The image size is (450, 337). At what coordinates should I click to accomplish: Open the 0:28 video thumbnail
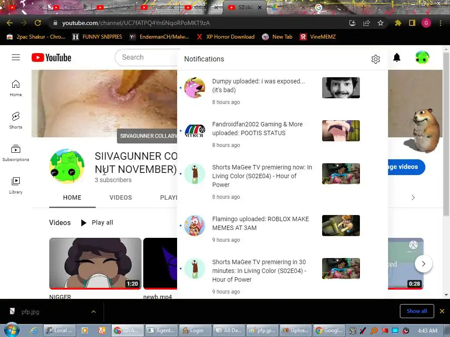(406, 264)
